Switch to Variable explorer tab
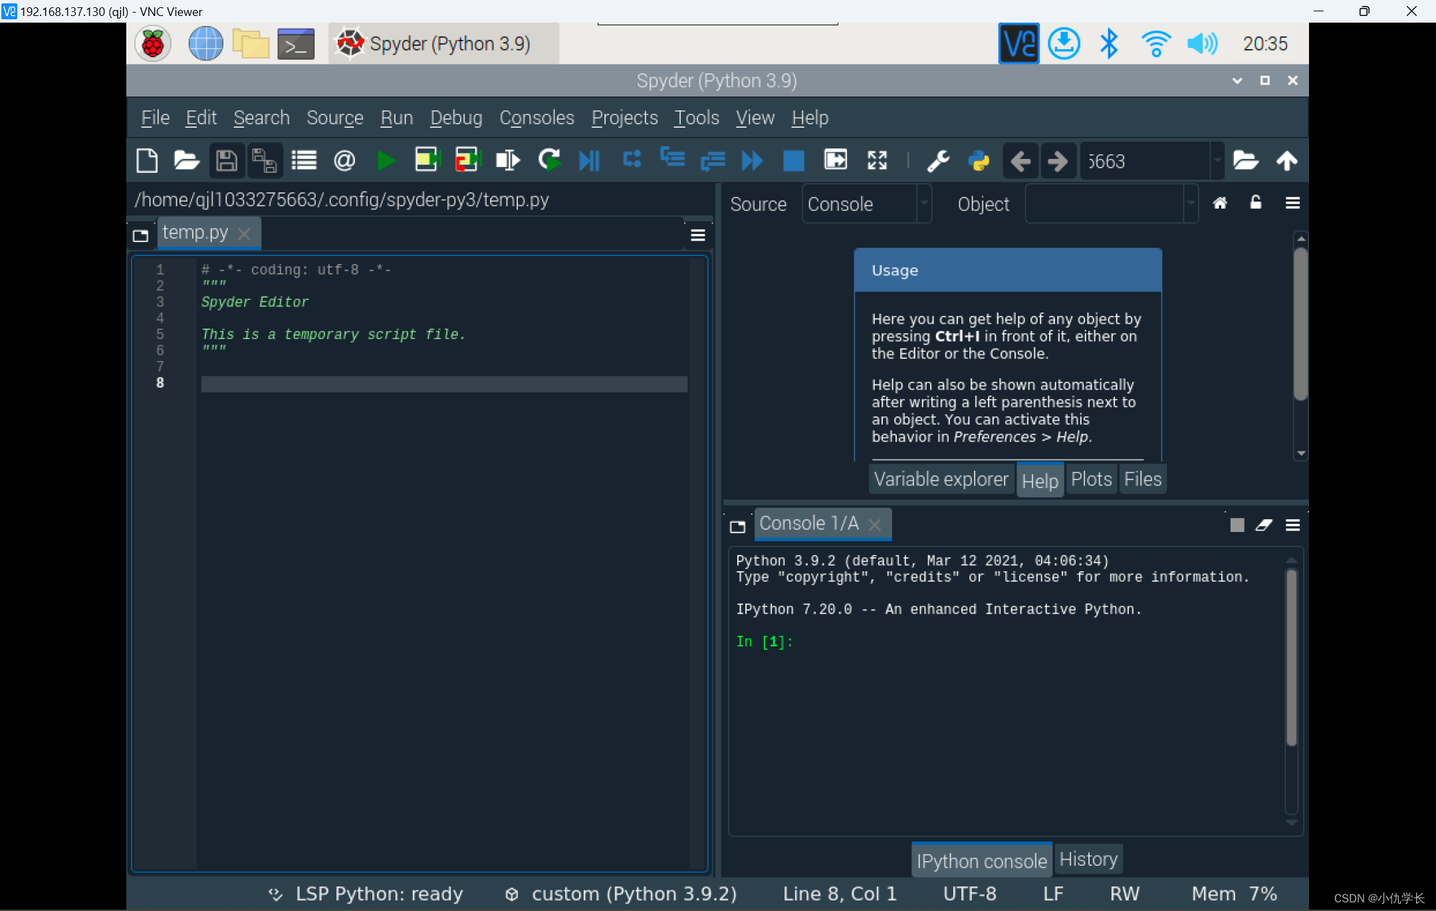Image resolution: width=1436 pixels, height=911 pixels. 941,479
